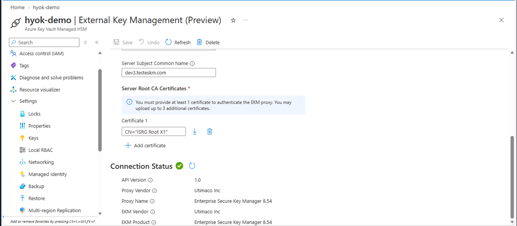517x226 pixels.
Task: Click Add certificate
Action: (x=145, y=145)
